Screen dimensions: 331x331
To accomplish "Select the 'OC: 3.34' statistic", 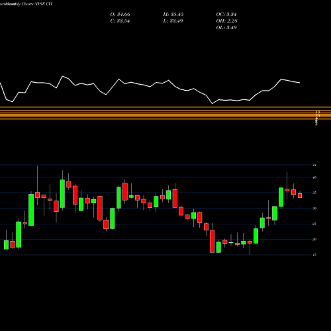I will coord(226,15).
